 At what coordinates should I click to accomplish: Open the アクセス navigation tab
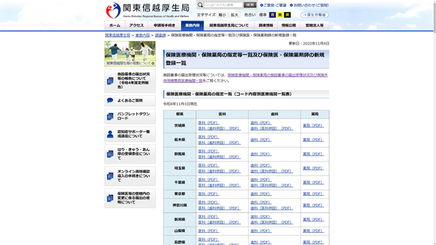(x=136, y=25)
